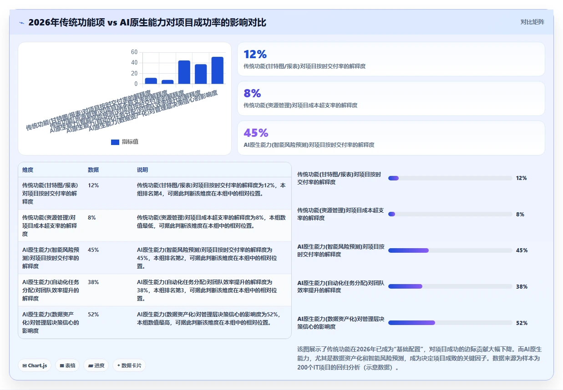
Task: Click table dimension cell AI原生能力(数据资产化)
Action: [51, 322]
